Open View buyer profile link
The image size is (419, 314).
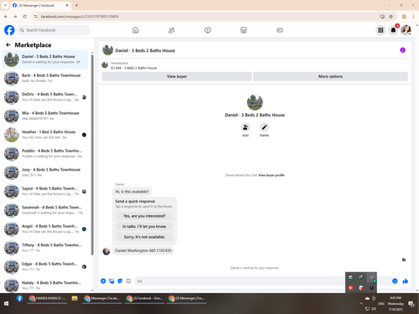coord(272,175)
